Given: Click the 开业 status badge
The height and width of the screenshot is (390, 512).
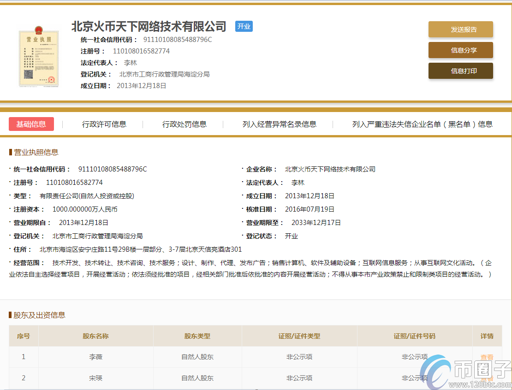Looking at the screenshot, I should pos(244,26).
